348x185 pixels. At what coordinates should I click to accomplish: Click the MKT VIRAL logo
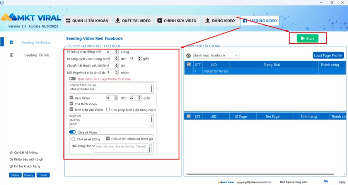point(31,17)
